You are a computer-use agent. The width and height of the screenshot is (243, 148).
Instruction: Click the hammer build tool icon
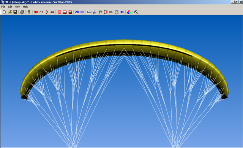tap(136, 12)
